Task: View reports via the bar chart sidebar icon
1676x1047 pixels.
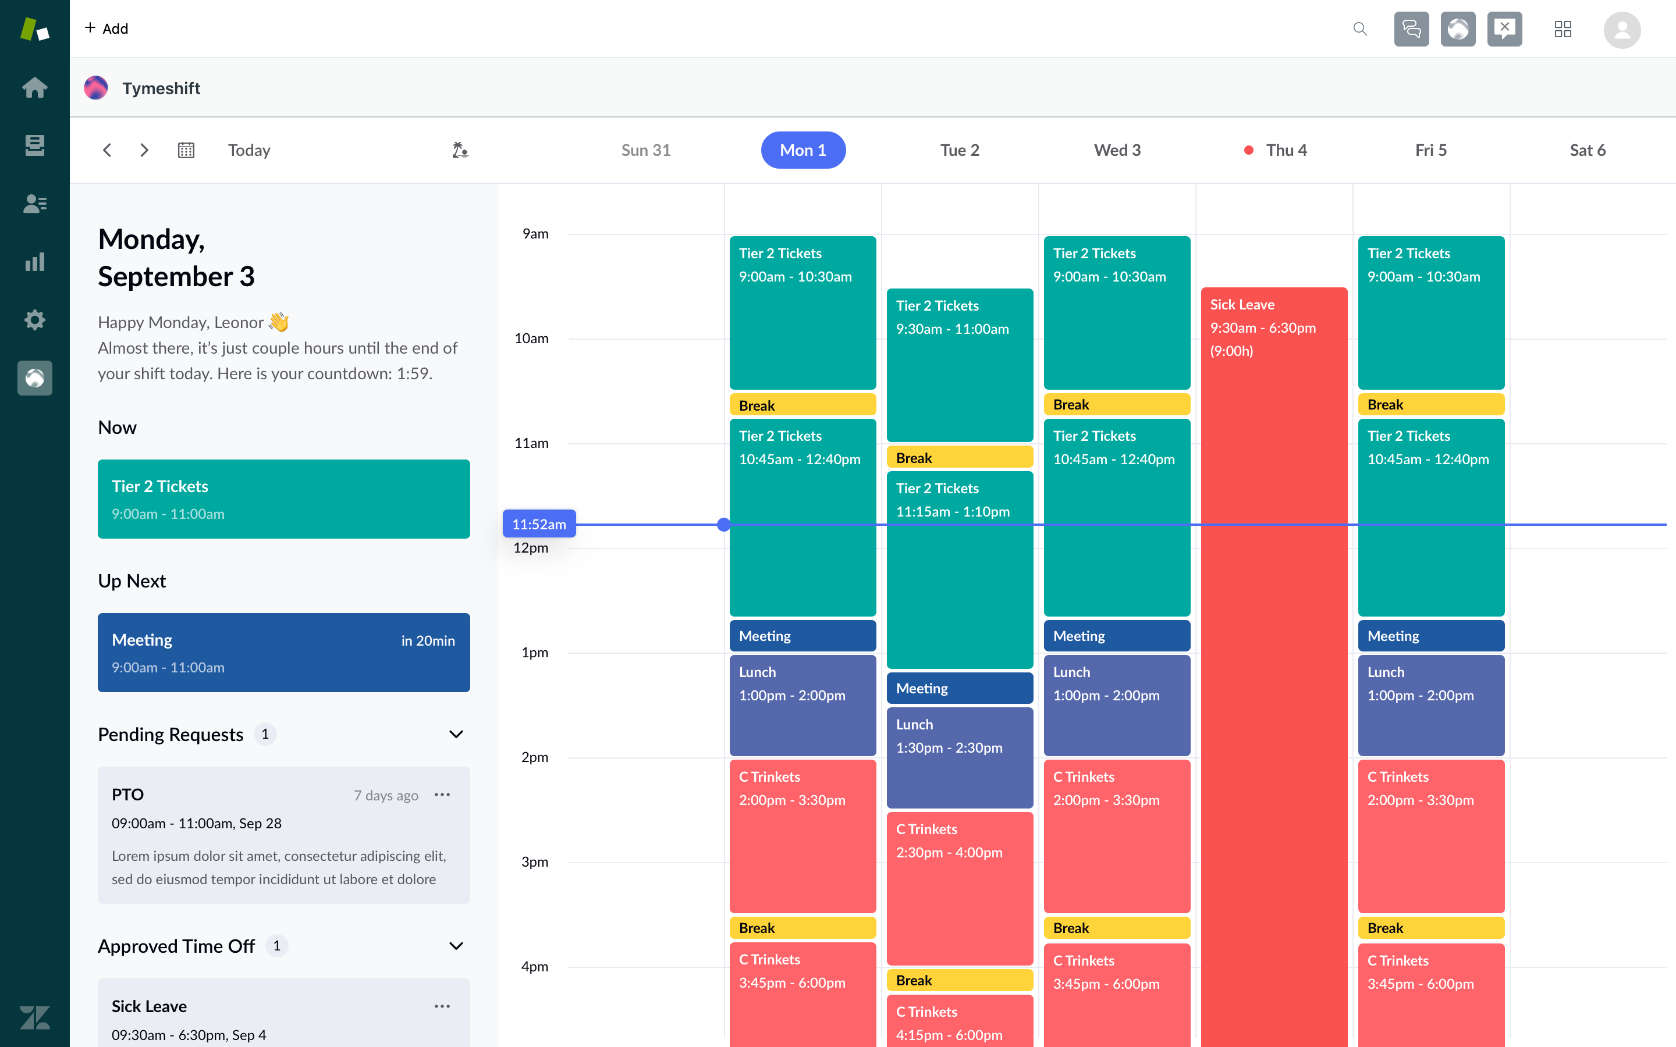Action: (x=35, y=262)
